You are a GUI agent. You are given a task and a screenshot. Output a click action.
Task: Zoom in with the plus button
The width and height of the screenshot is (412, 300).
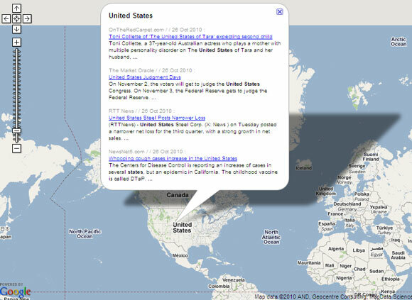16,43
